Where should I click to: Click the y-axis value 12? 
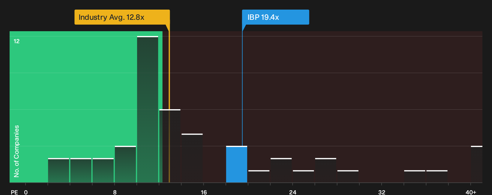point(16,41)
